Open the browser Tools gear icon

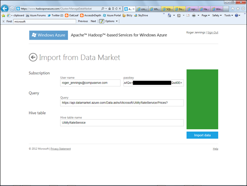pyautogui.click(x=243, y=9)
